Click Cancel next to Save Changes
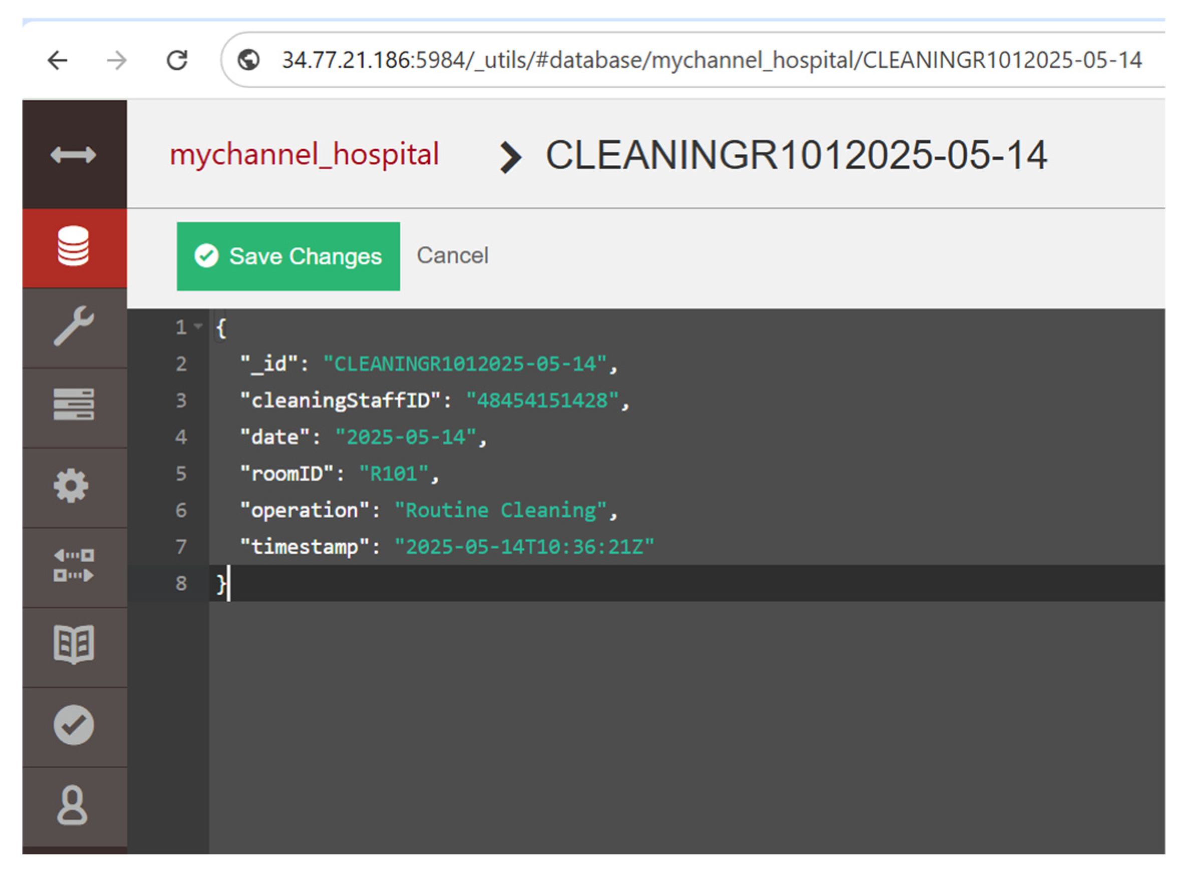The width and height of the screenshot is (1186, 877). (452, 256)
